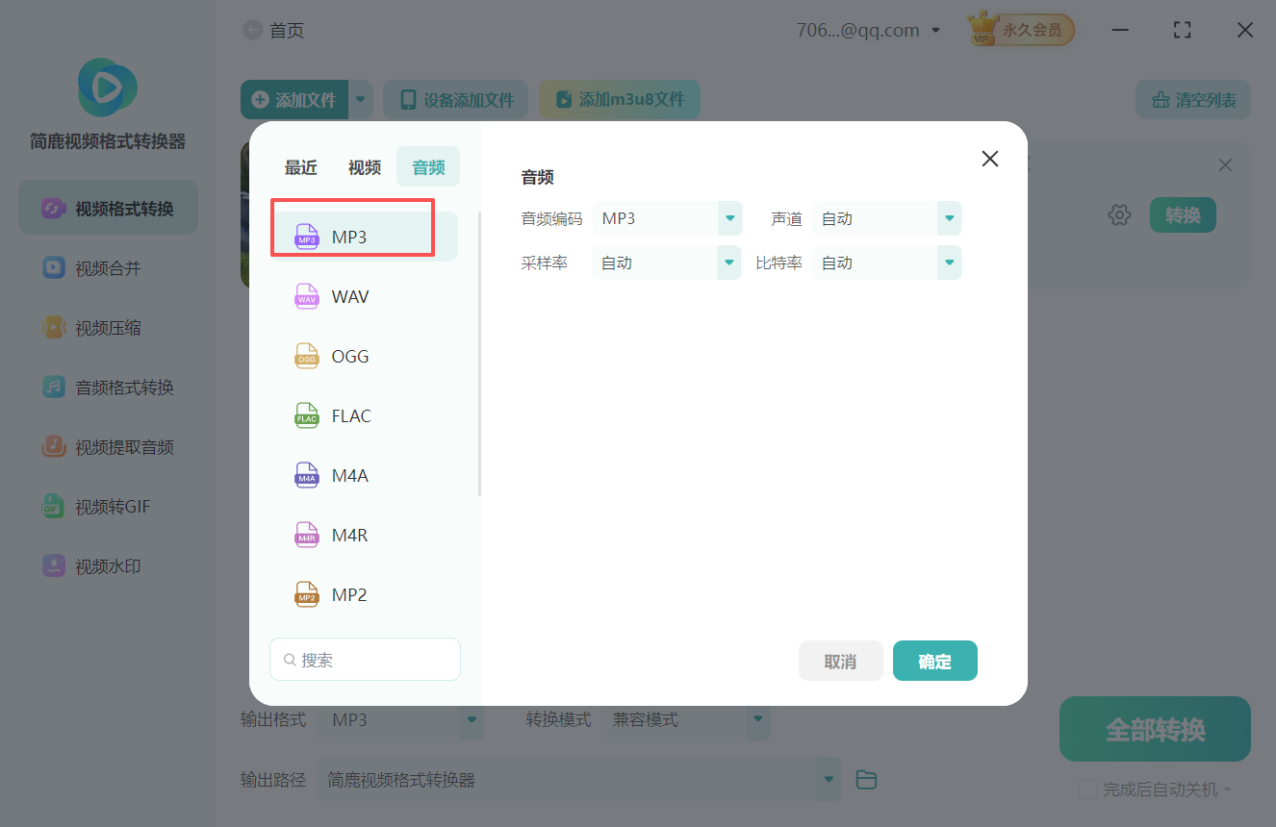This screenshot has height=827, width=1276.
Task: Open the settings gear next to 转换
Action: pos(1119,214)
